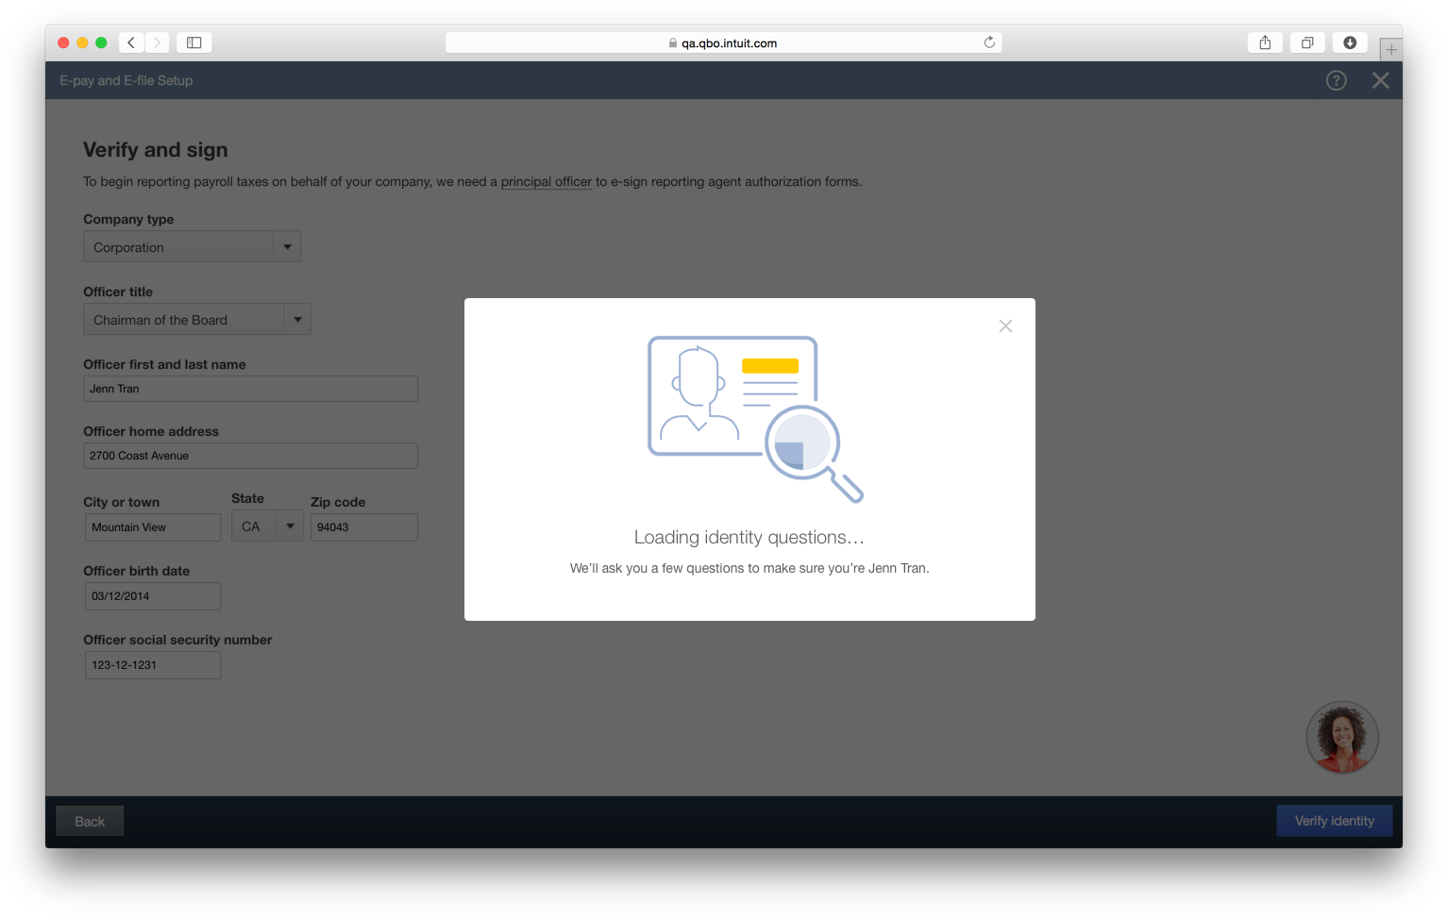The width and height of the screenshot is (1448, 918).
Task: Click the 'E-pay and E-file Setup' title
Action: point(126,81)
